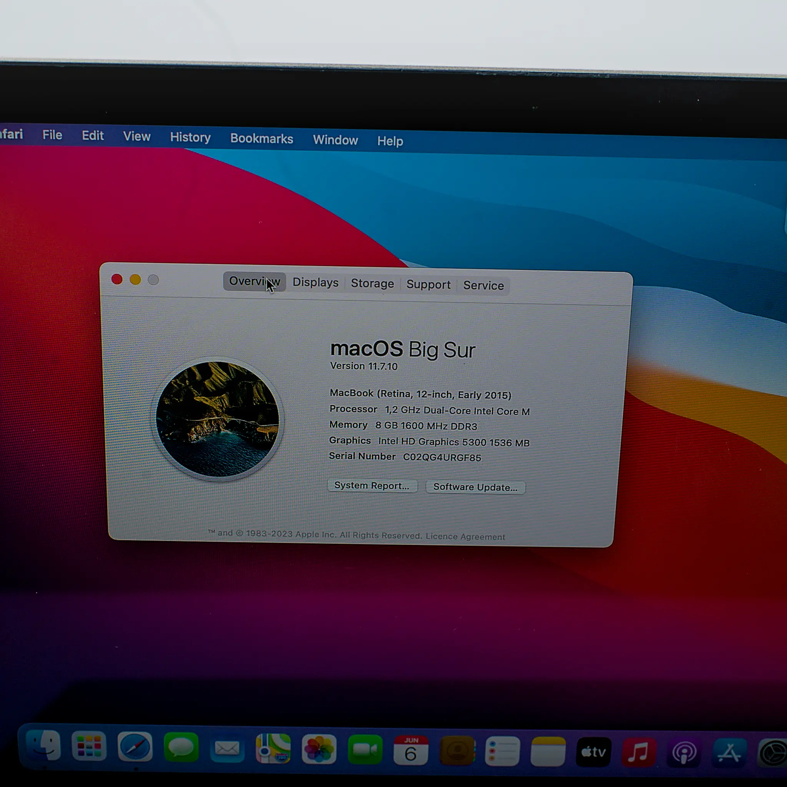Open Reminders app in the Dock
Viewport: 787px width, 787px height.
pos(502,752)
